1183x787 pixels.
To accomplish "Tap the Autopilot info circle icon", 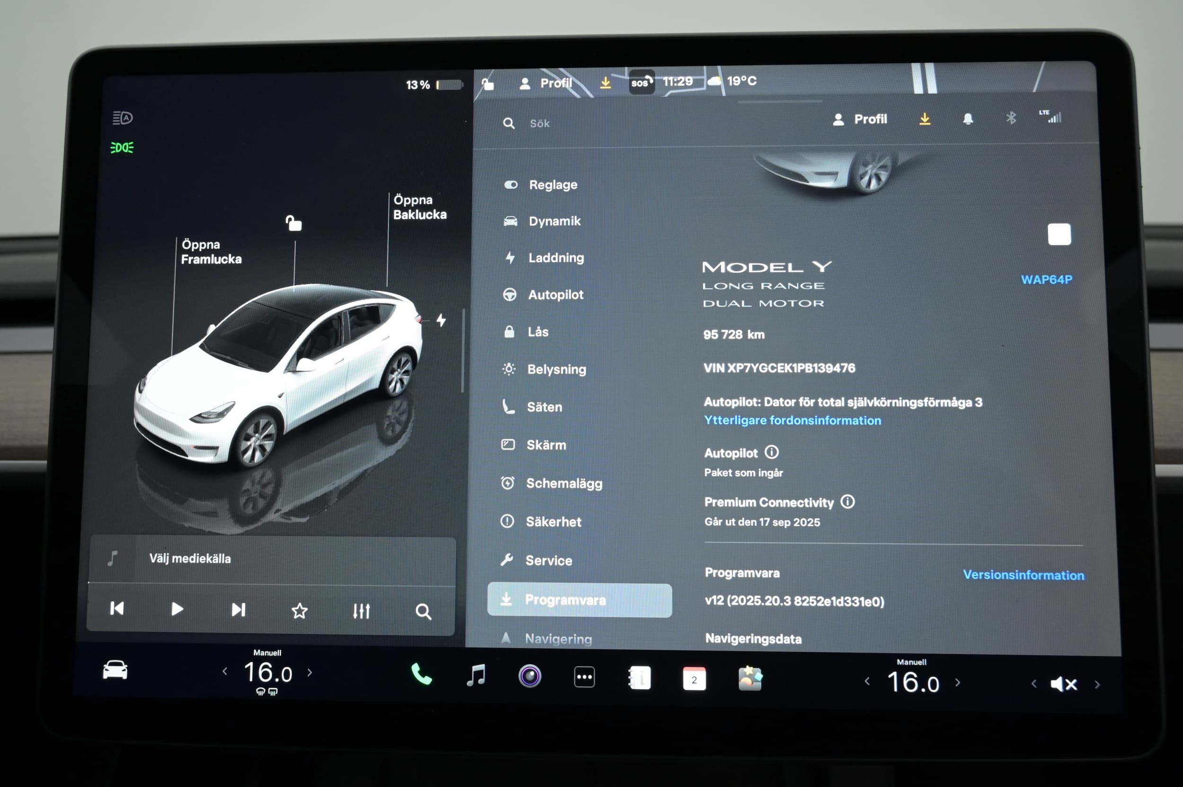I will tap(771, 452).
